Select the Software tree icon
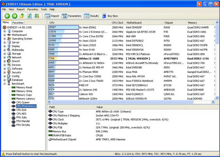The image size is (220, 157). click(9, 69)
